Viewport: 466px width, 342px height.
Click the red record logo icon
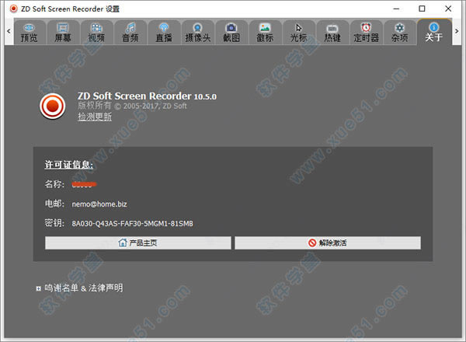(x=53, y=106)
